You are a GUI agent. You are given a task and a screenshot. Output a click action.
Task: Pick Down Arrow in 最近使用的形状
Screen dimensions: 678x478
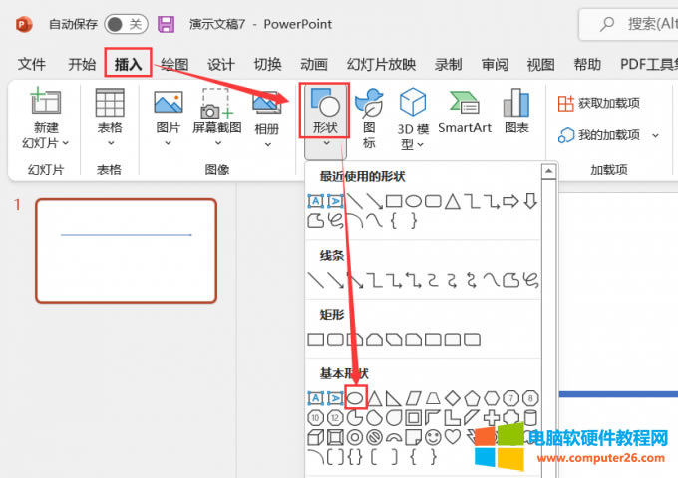(x=530, y=201)
